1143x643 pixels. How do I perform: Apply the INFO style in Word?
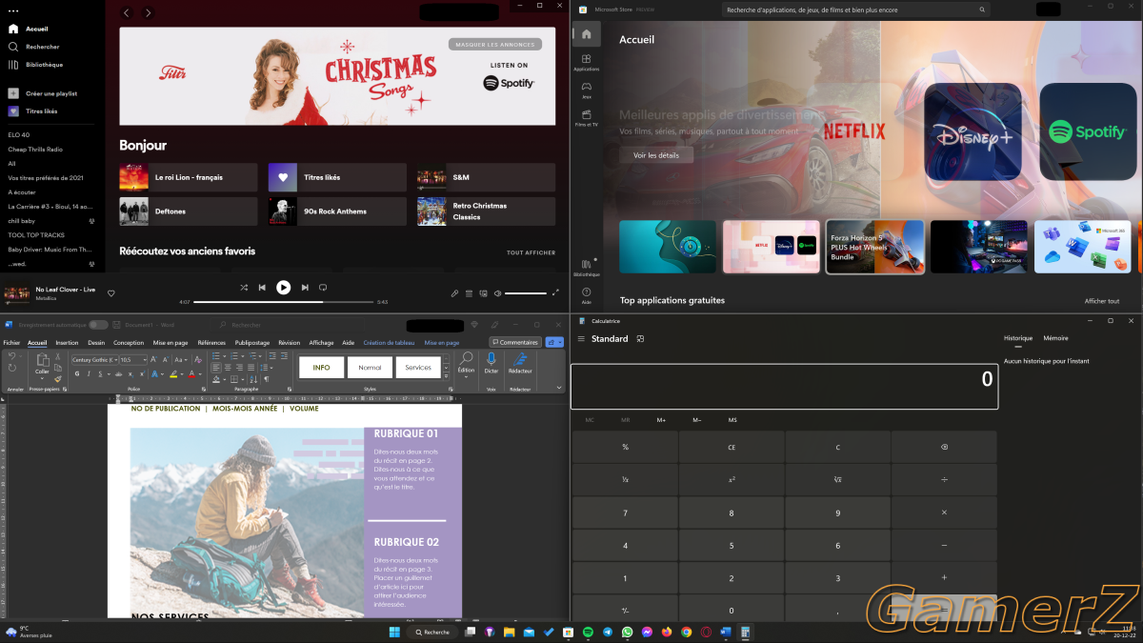tap(321, 367)
